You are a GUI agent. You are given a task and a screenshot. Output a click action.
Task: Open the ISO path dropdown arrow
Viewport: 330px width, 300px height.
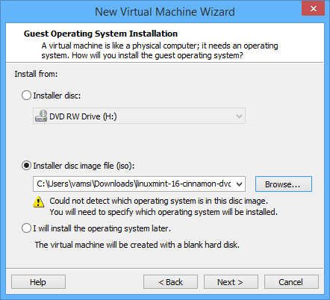click(239, 184)
